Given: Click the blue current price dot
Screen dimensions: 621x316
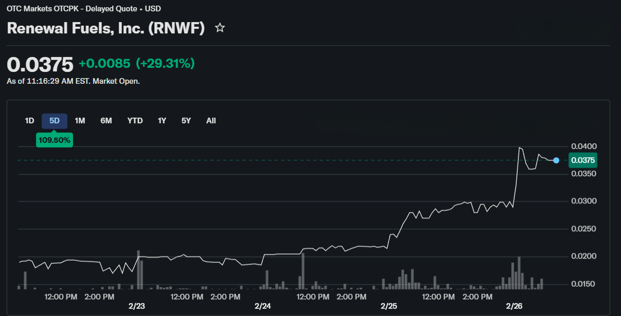Looking at the screenshot, I should [556, 160].
